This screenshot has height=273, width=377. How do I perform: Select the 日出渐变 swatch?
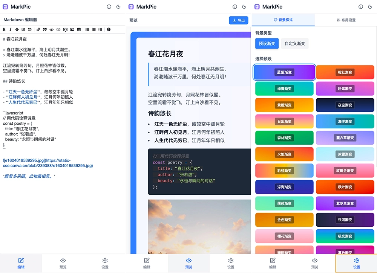284,122
